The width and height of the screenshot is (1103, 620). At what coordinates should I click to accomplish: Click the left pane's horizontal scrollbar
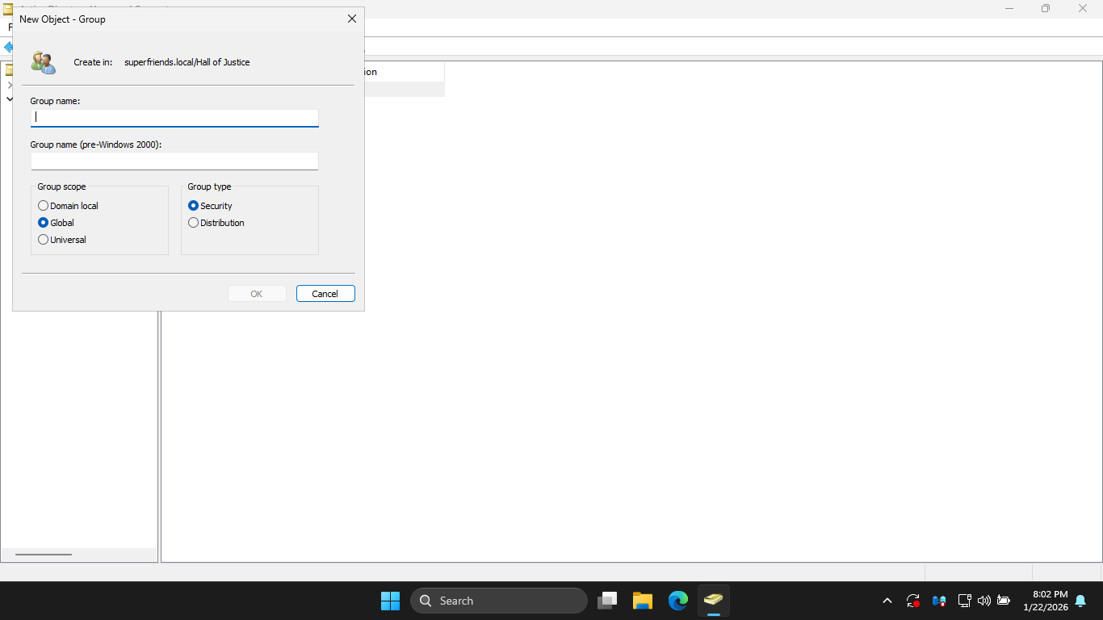(44, 555)
